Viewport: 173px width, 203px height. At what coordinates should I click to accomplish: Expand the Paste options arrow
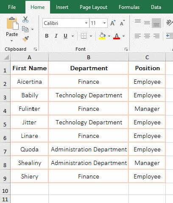[11, 41]
